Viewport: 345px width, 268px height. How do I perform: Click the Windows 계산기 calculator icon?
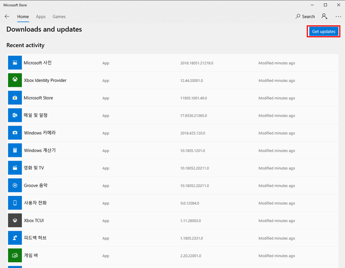[15, 150]
